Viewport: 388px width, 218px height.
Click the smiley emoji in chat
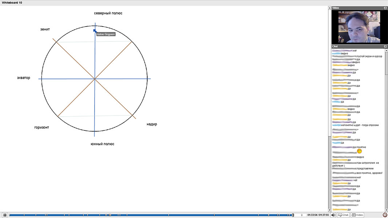359,151
